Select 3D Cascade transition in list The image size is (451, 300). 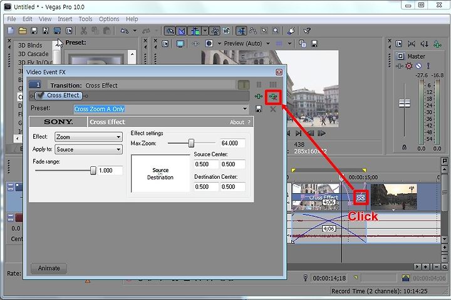33,54
